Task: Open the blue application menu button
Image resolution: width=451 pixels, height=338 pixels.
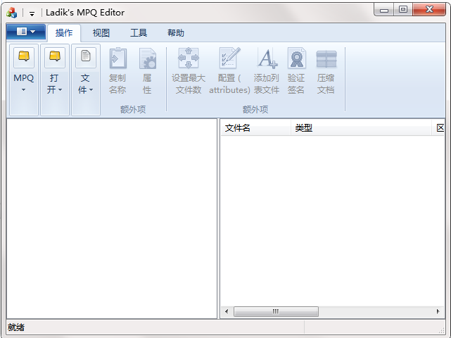Action: coord(26,32)
